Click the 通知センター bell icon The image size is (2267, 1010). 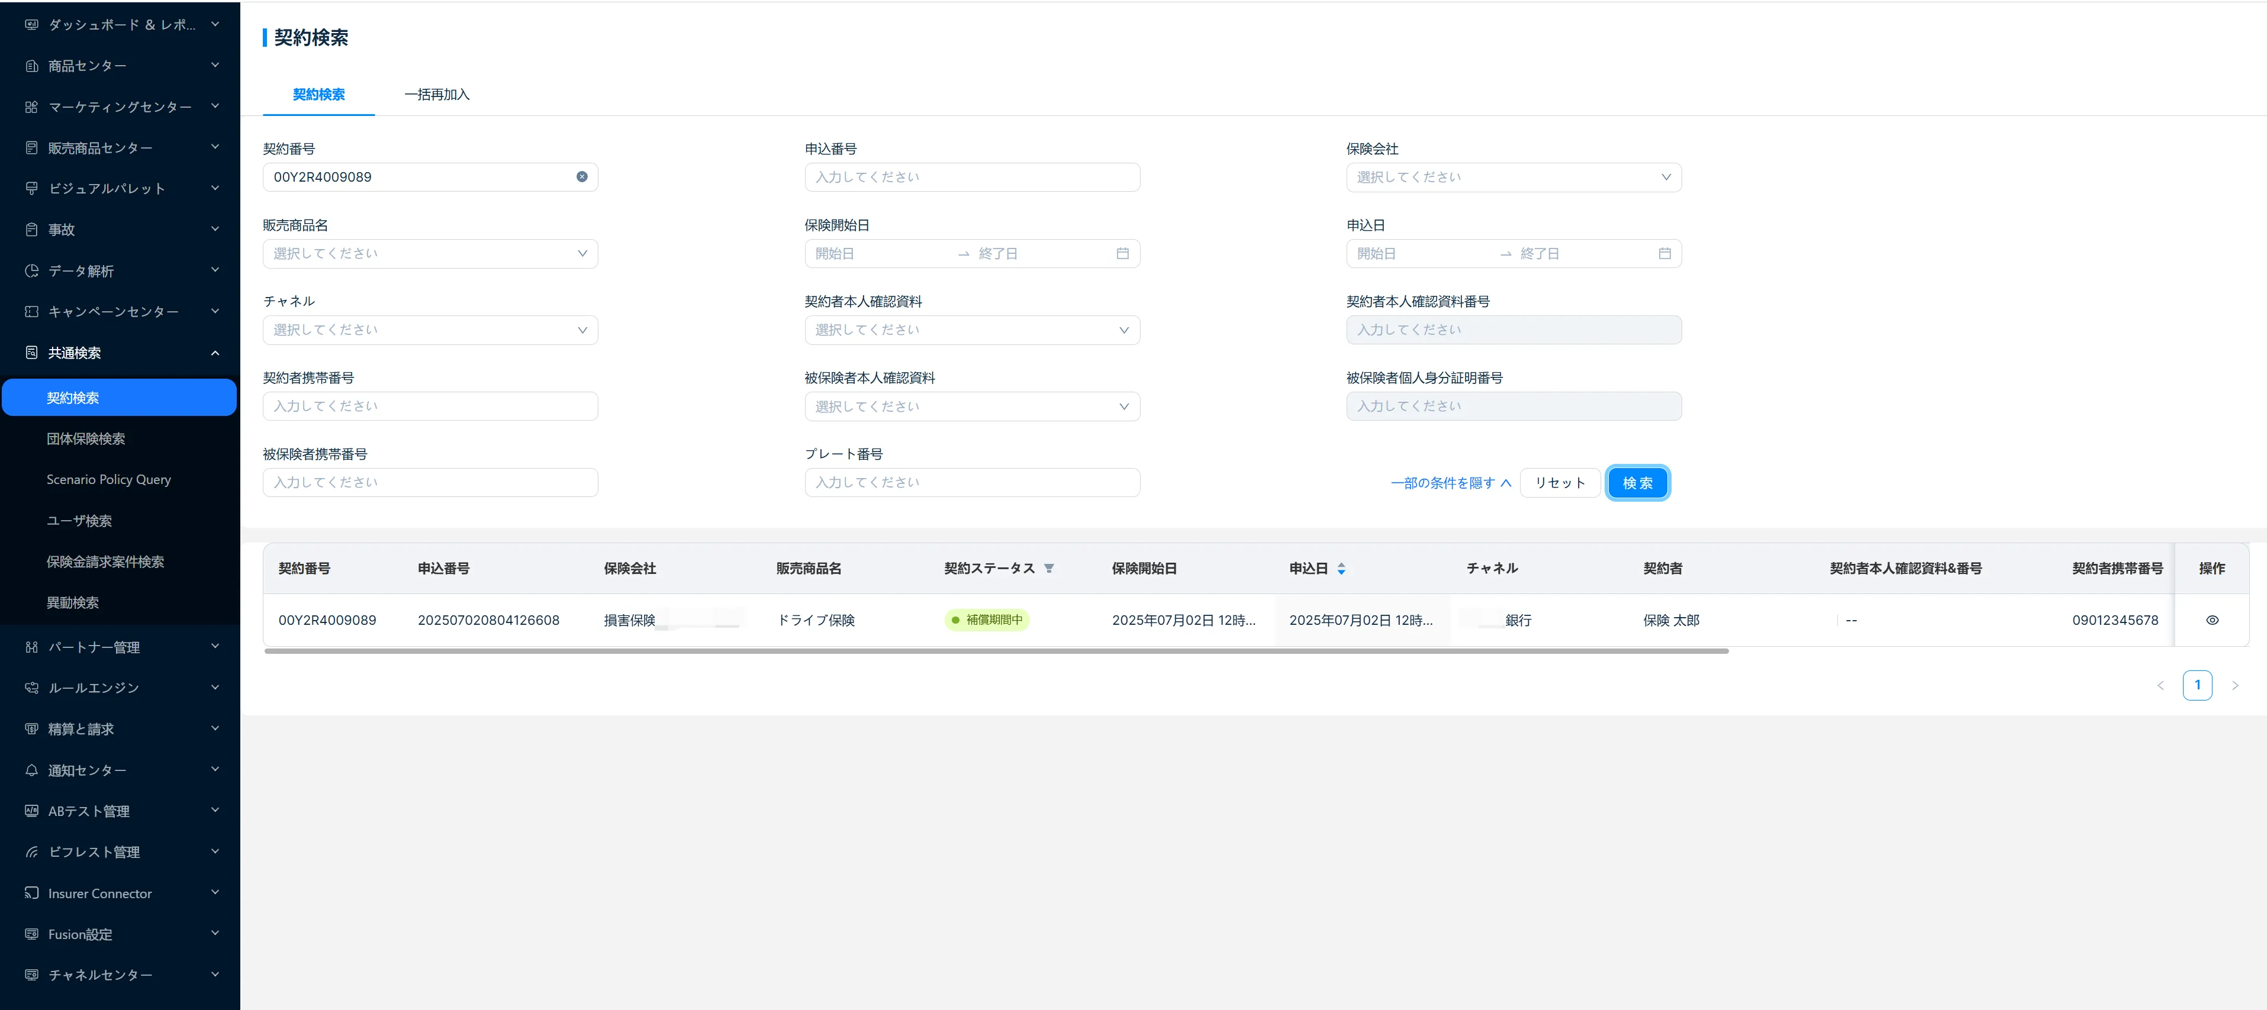tap(32, 771)
